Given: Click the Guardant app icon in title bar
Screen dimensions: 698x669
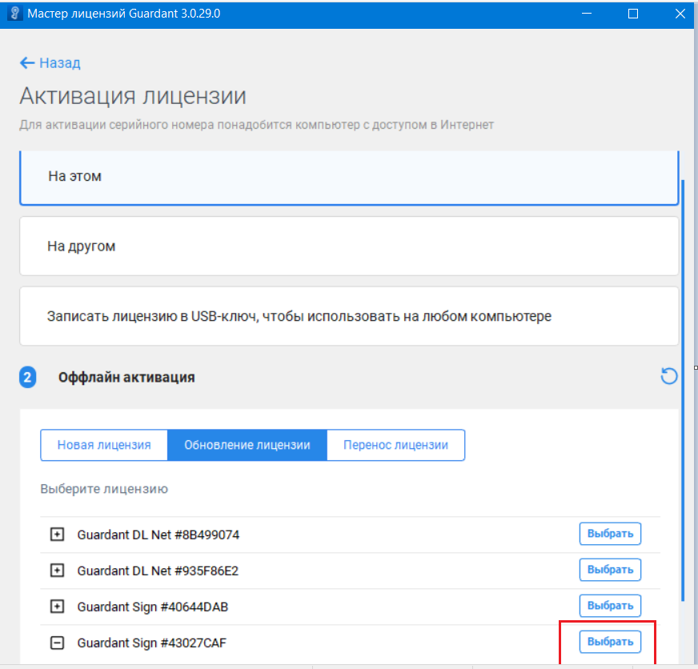Looking at the screenshot, I should point(14,14).
